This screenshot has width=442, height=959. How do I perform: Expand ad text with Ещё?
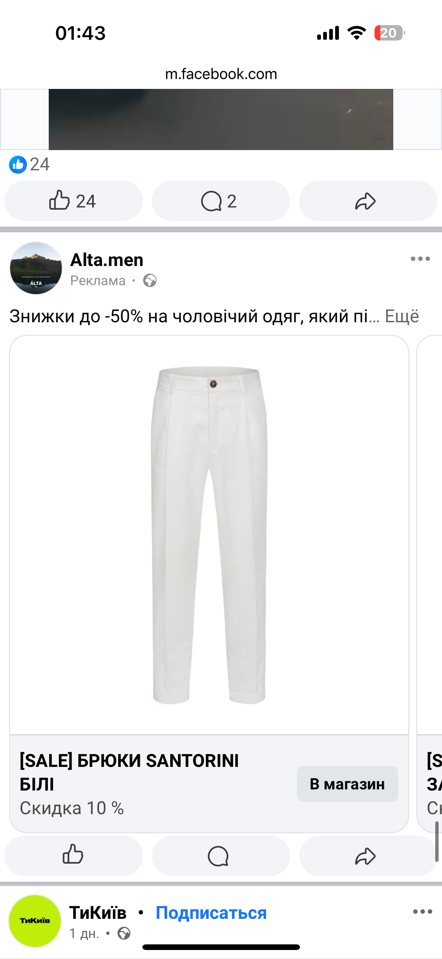402,316
